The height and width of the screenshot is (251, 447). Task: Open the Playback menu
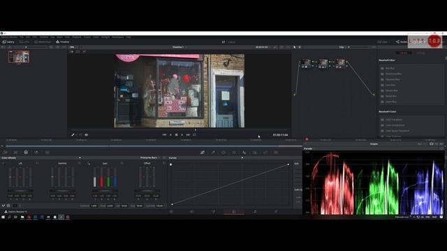tap(77, 37)
